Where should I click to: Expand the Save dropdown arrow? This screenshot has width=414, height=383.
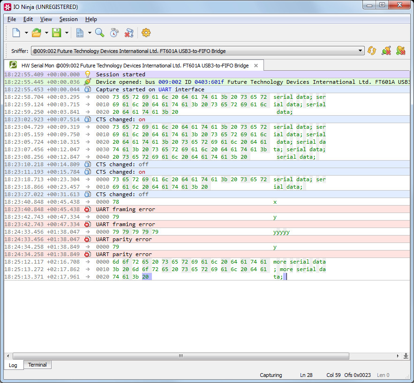click(67, 33)
